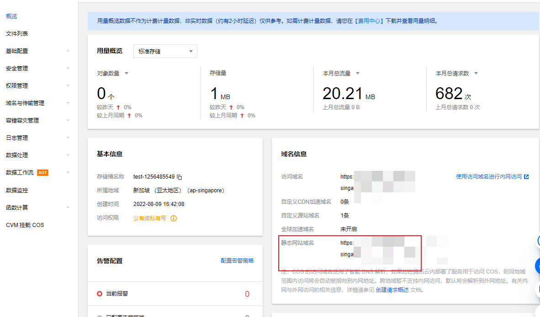This screenshot has height=317, width=540.
Task: Select 数据监控 in the sidebar
Action: [x=16, y=190]
